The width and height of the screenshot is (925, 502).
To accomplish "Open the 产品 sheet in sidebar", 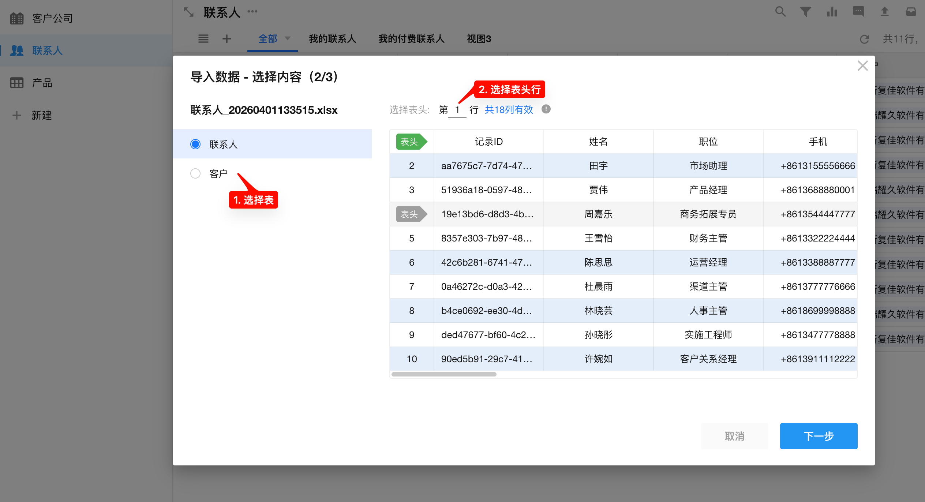I will coord(42,83).
